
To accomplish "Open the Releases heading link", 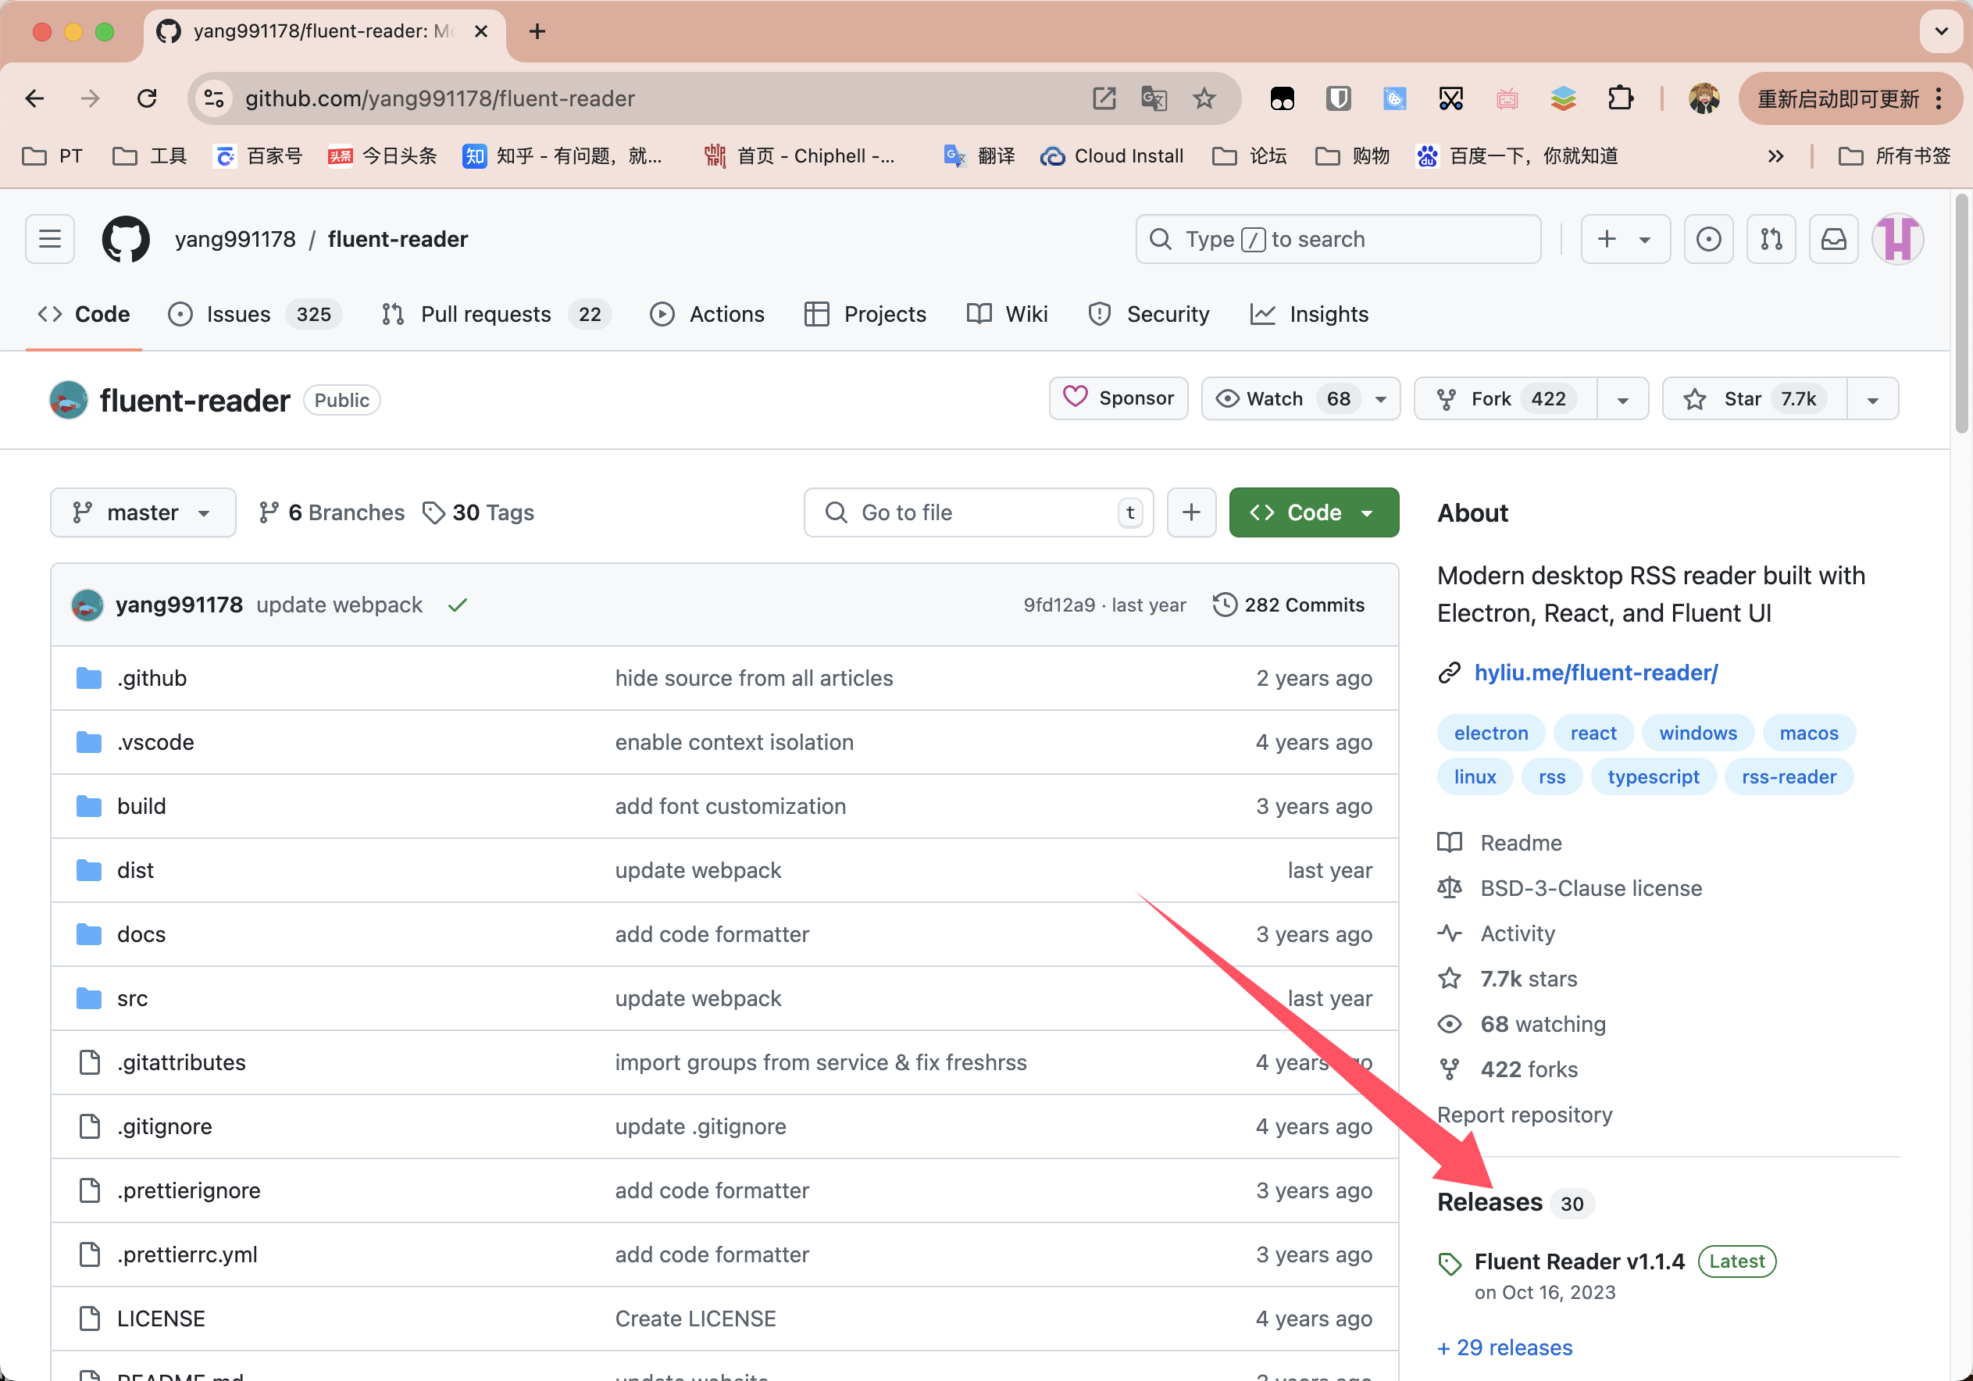I will coord(1490,1202).
